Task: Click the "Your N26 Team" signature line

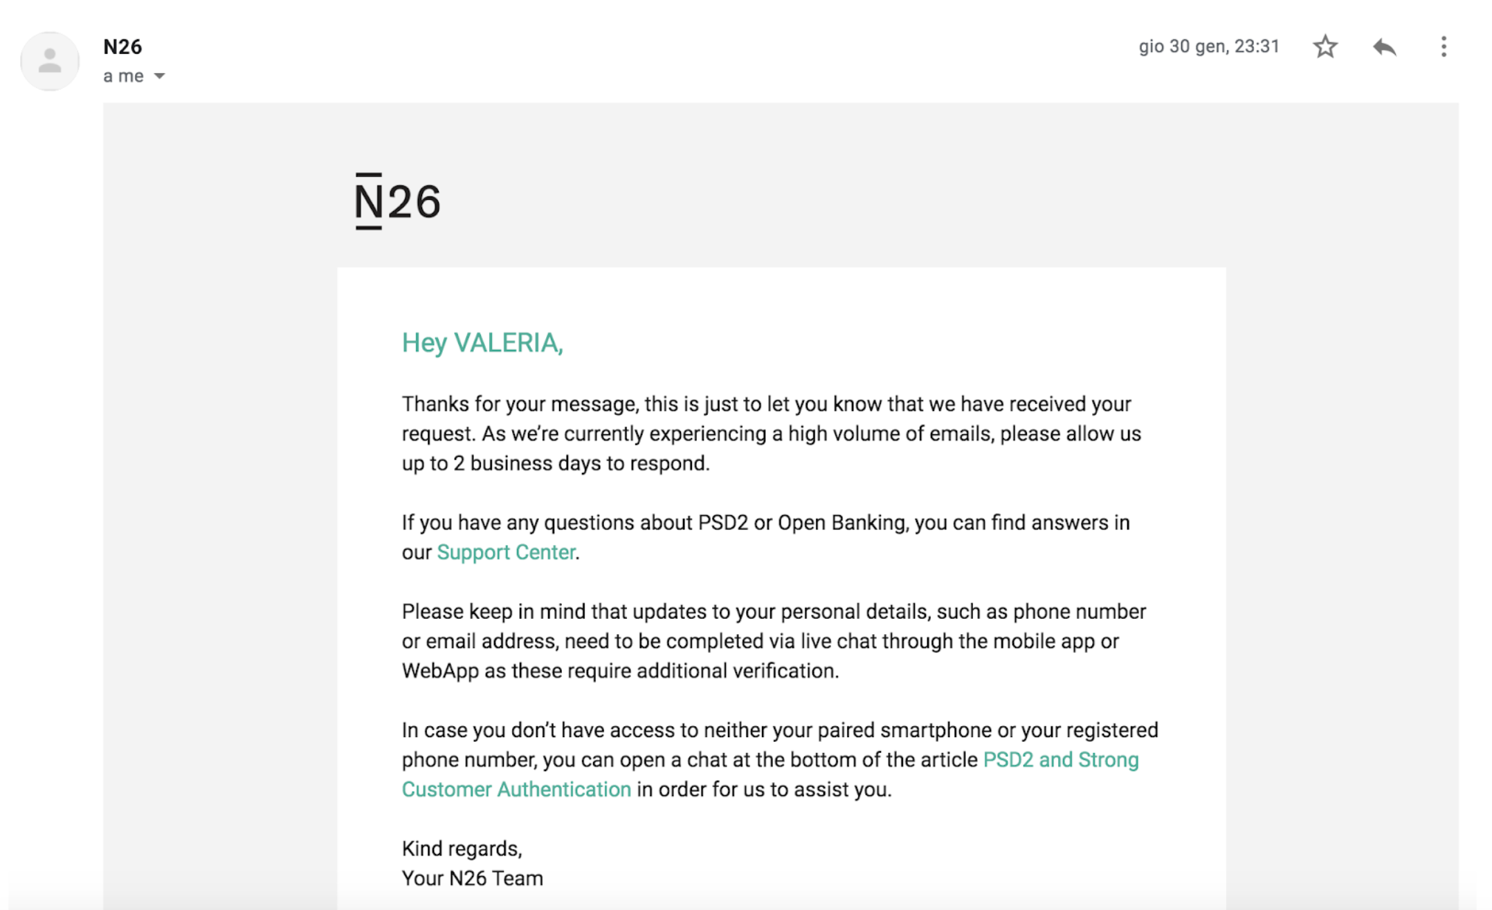Action: 472,878
